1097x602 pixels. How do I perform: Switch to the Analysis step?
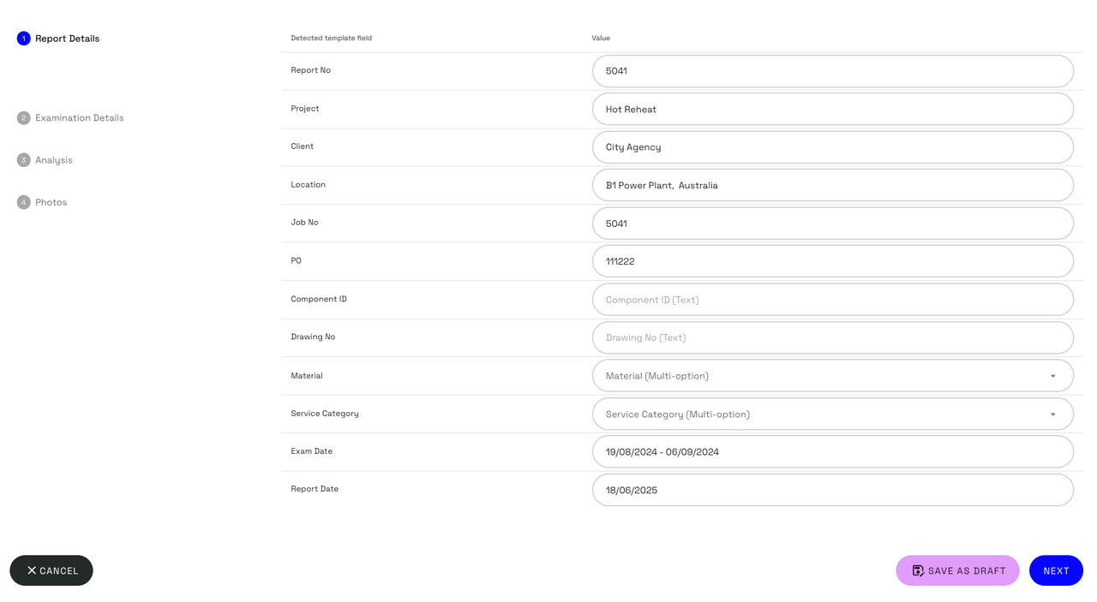(53, 160)
